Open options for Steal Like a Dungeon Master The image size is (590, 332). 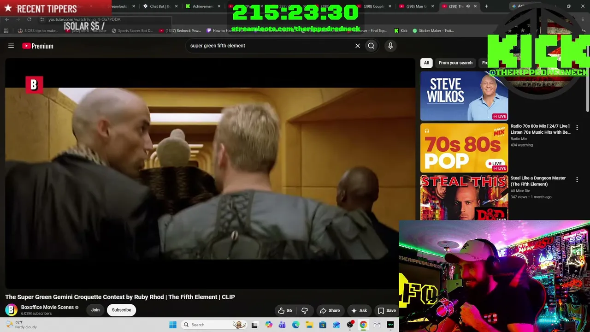point(577,180)
